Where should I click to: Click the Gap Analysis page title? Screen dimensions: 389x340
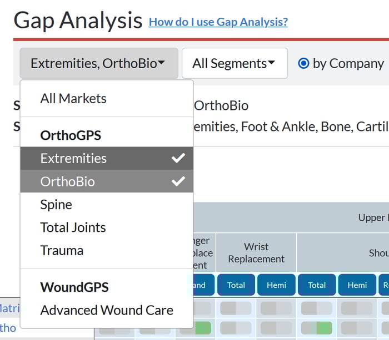pyautogui.click(x=78, y=21)
